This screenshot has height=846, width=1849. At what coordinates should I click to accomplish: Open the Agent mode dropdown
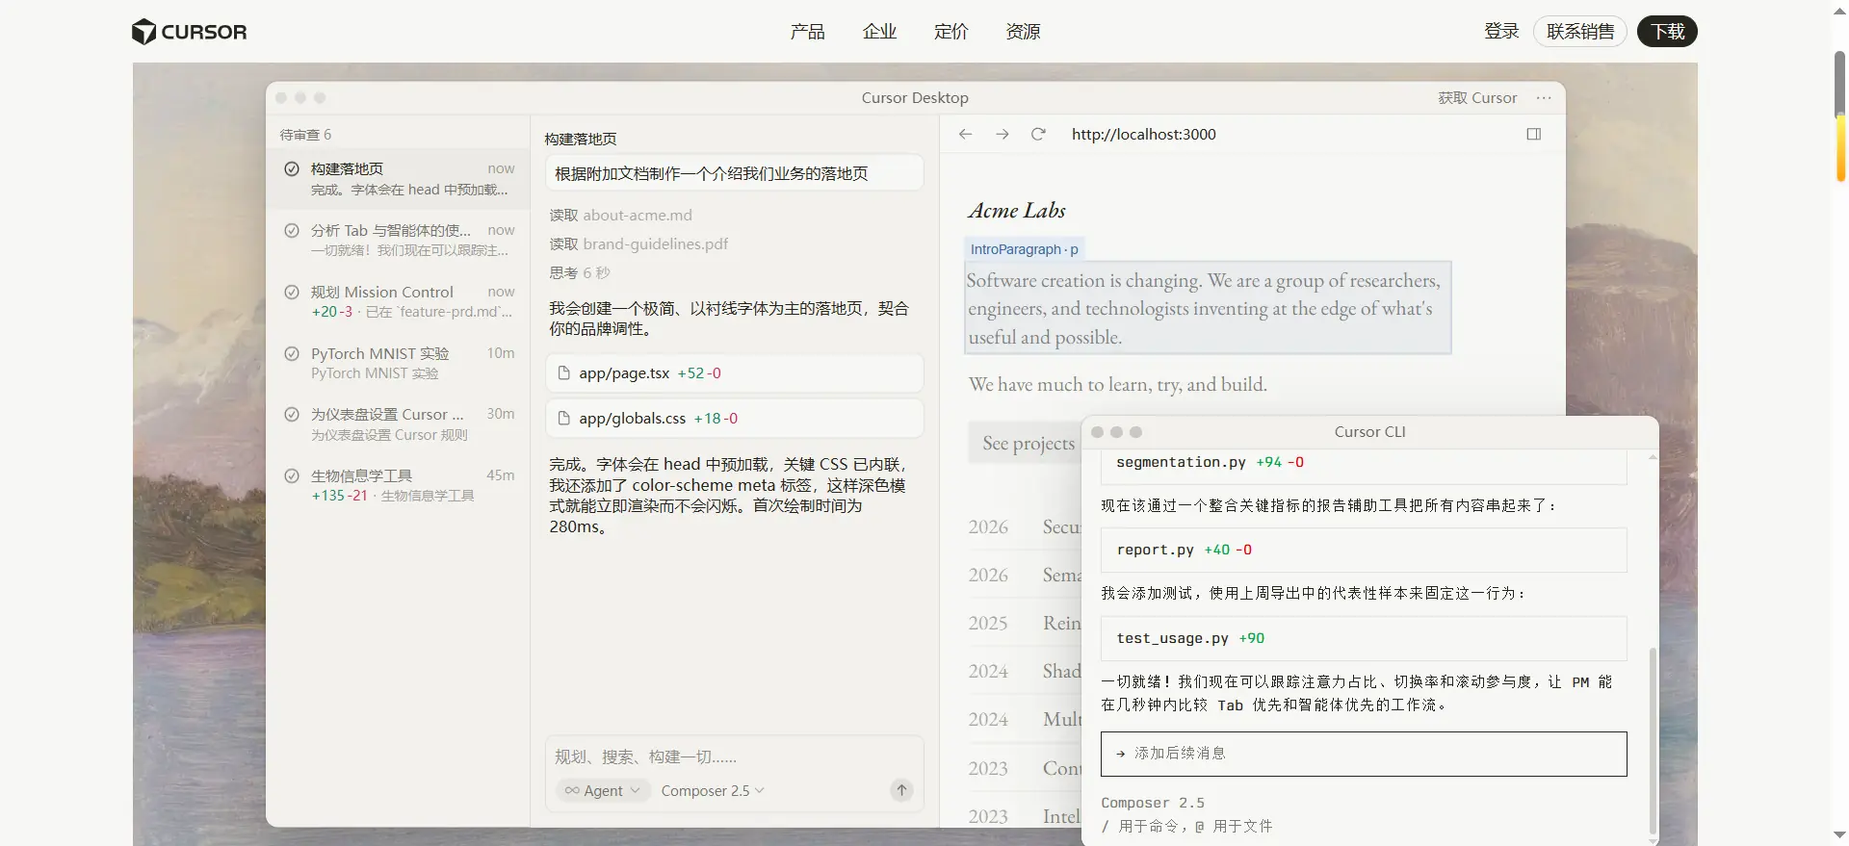(x=603, y=791)
